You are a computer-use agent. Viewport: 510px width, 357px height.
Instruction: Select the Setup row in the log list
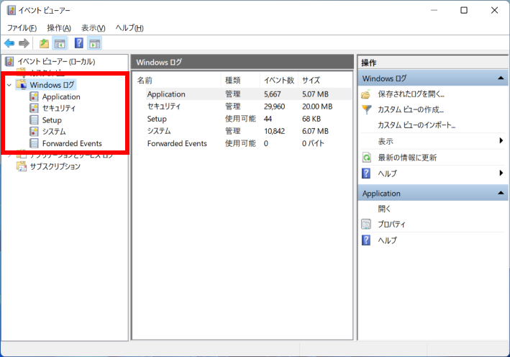point(243,119)
